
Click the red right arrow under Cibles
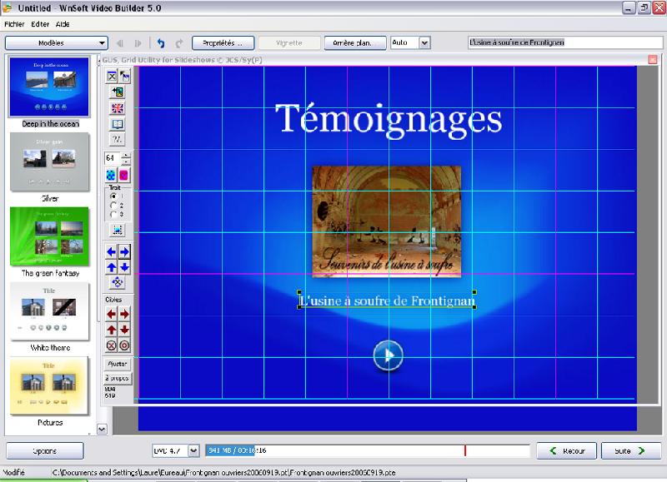124,314
